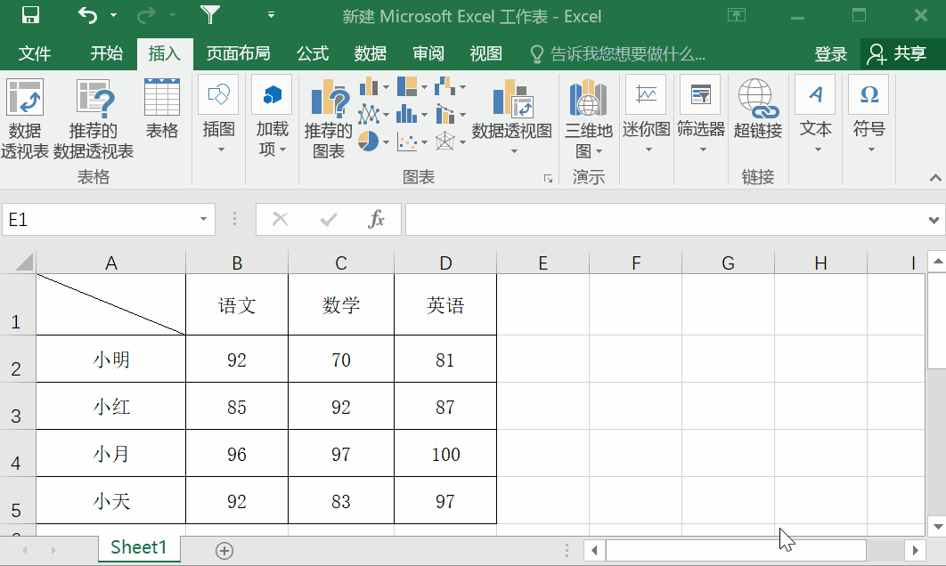Switch to the 公式 (Formulas) ribbon tab

(312, 53)
